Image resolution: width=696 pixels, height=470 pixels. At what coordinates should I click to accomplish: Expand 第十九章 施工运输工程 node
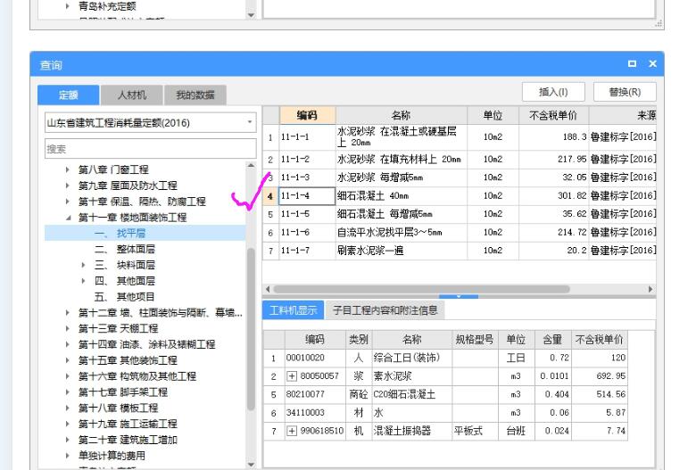click(68, 424)
